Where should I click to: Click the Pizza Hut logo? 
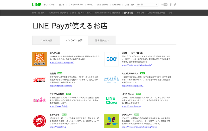point(40,121)
